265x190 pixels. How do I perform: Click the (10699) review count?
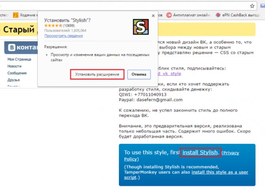[69, 26]
